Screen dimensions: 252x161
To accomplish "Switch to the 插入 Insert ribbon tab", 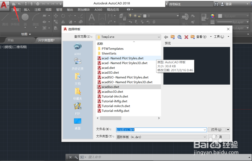I will point(27,10).
